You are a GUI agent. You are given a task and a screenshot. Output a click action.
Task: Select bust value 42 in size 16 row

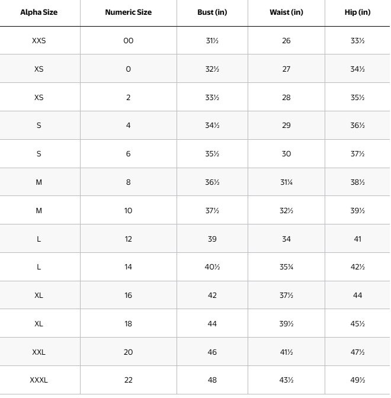(x=212, y=296)
